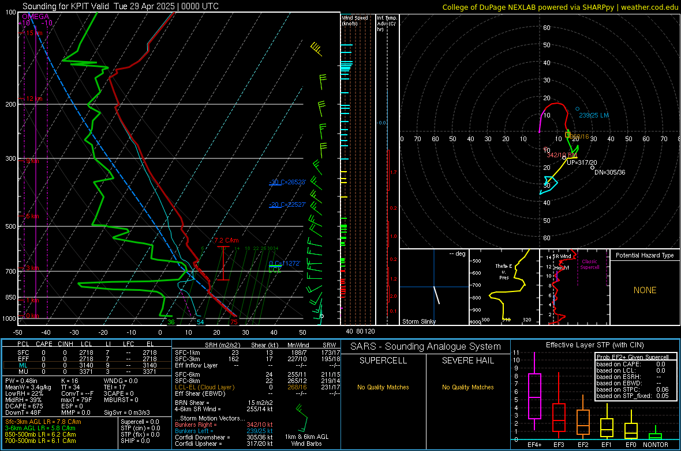Click the surface dewpoint value 36
Screen dimensions: 681x451
click(x=171, y=322)
